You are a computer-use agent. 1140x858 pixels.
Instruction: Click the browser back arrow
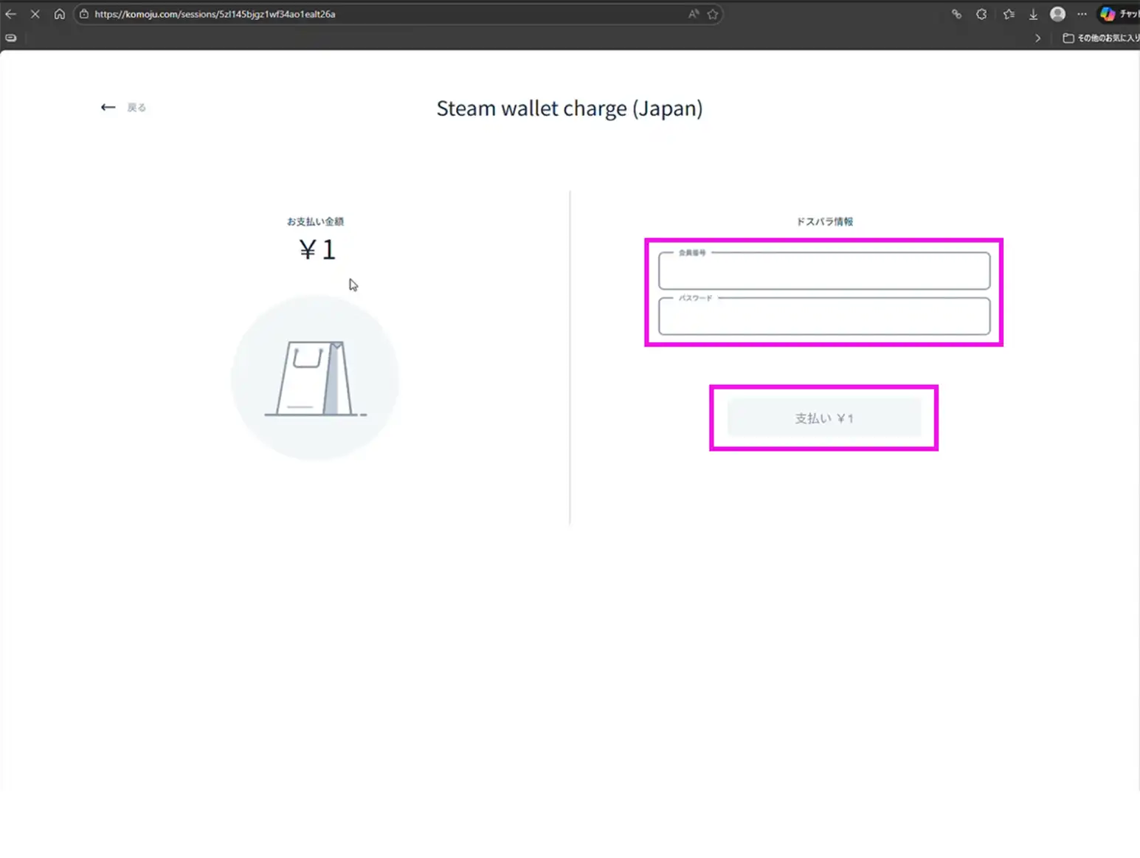pos(10,14)
